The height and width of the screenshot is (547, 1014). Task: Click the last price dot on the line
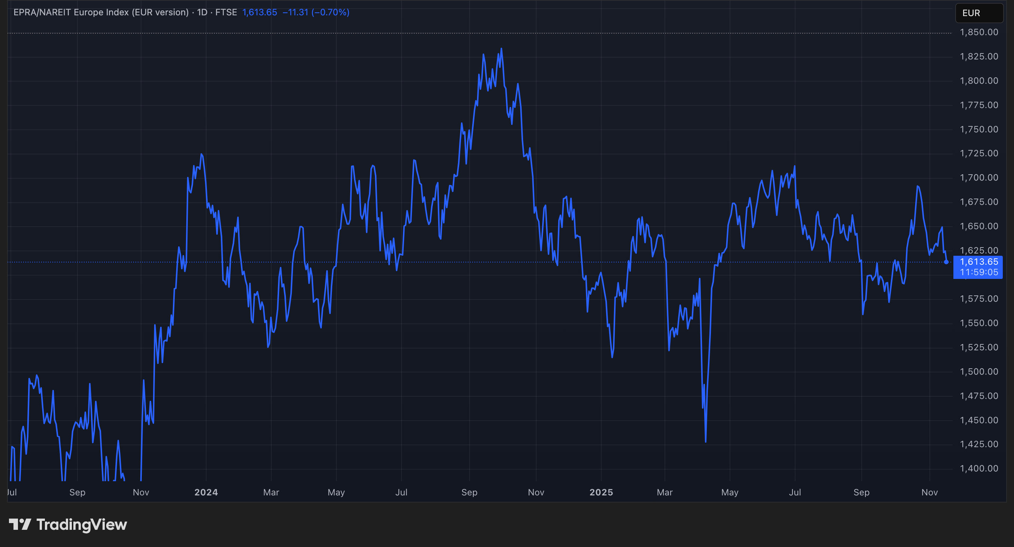point(946,262)
